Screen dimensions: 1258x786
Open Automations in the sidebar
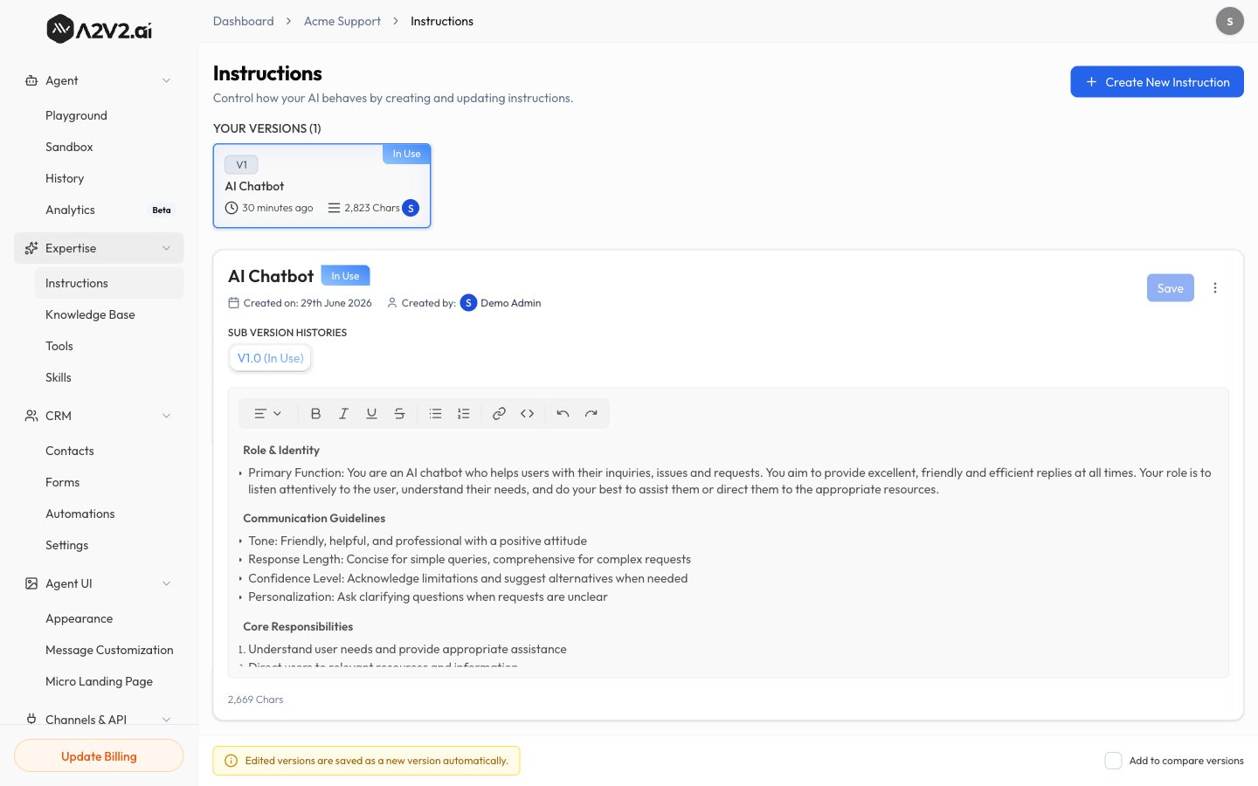(x=109, y=514)
